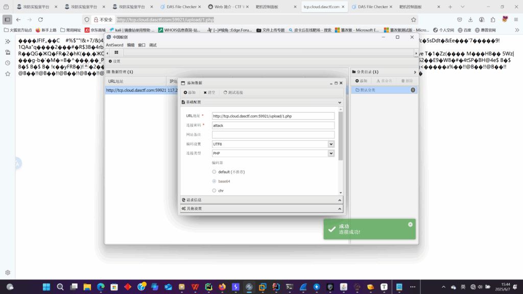Show hidden system tray icons
This screenshot has height=294, width=523.
coord(444,287)
